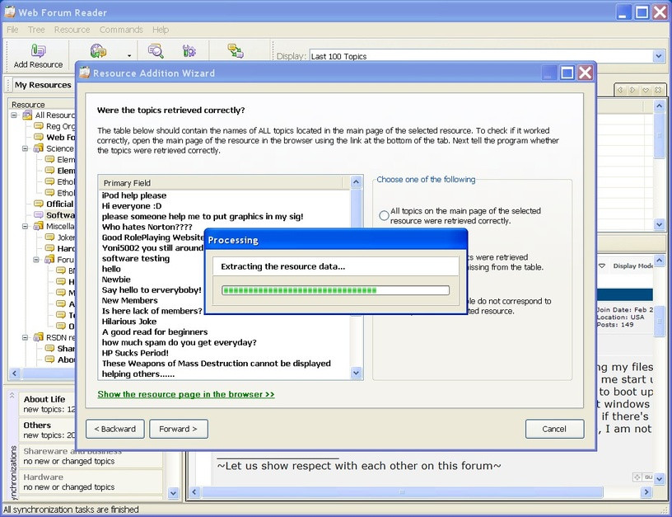Click the Forward button in wizard

pos(178,429)
